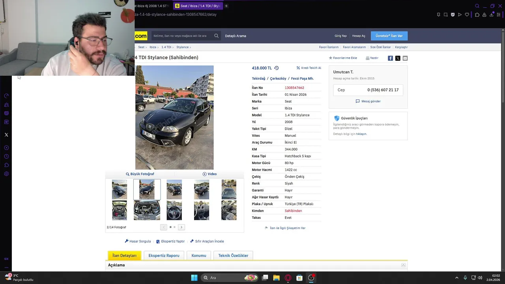The image size is (505, 284).
Task: Open the downloads icon in browser toolbar
Action: 491,15
